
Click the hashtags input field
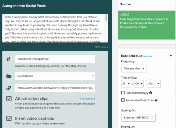[55, 59]
